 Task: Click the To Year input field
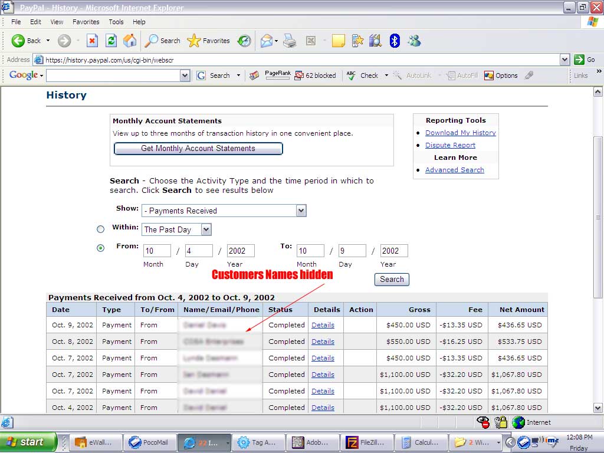coord(394,251)
